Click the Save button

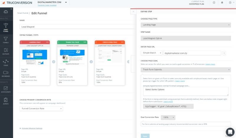point(145,136)
